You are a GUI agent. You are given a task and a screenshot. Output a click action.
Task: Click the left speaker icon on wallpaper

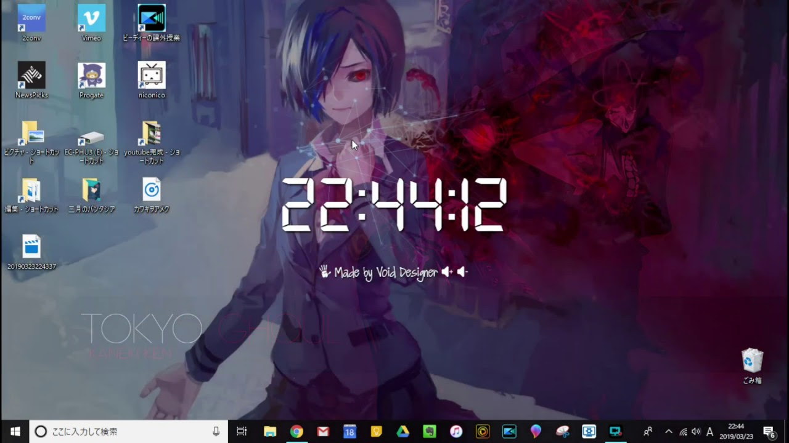[447, 272]
